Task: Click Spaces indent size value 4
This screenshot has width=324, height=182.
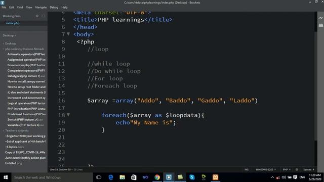Action: (x=313, y=169)
